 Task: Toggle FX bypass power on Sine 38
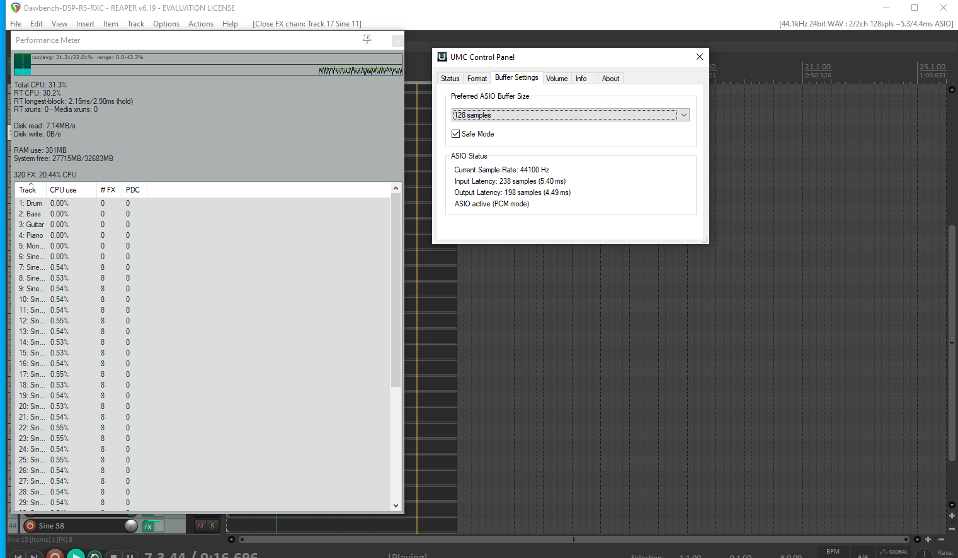[x=159, y=527]
